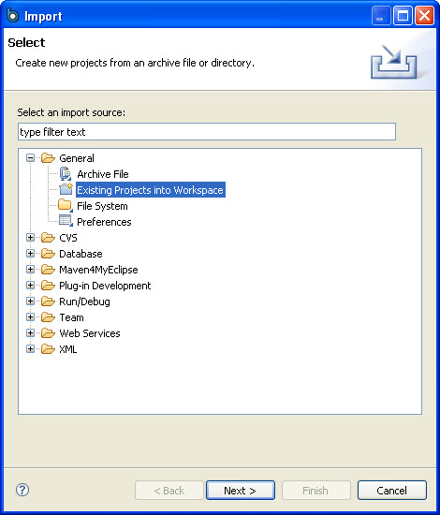Expand the CVS category
Image resolution: width=440 pixels, height=515 pixels.
(x=30, y=238)
